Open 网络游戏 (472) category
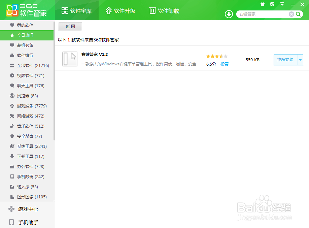This screenshot has height=228, width=309. (27, 116)
